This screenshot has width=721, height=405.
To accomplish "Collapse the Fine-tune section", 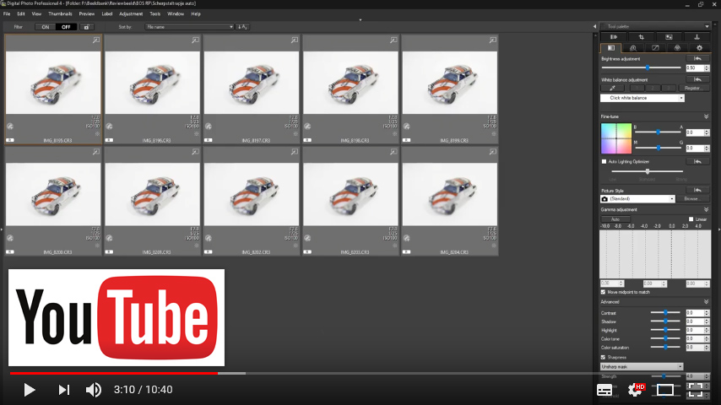I will [707, 116].
